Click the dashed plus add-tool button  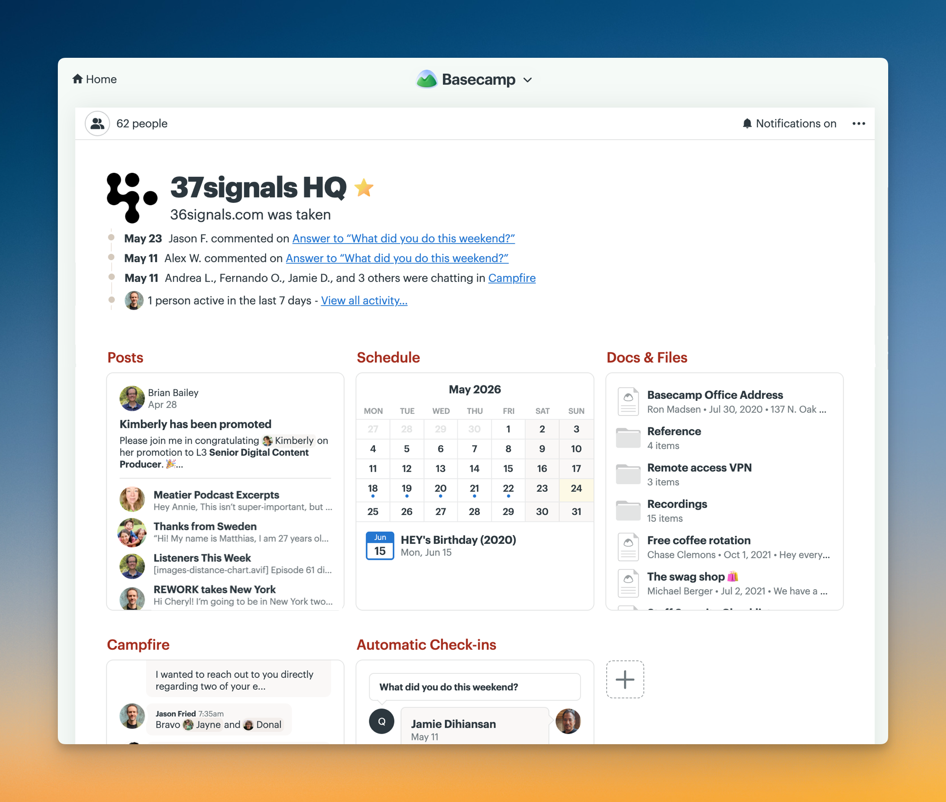[625, 679]
